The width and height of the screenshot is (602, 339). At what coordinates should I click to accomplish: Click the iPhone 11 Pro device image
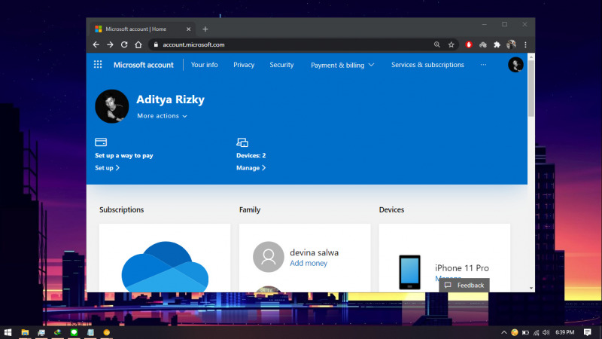[x=409, y=272]
